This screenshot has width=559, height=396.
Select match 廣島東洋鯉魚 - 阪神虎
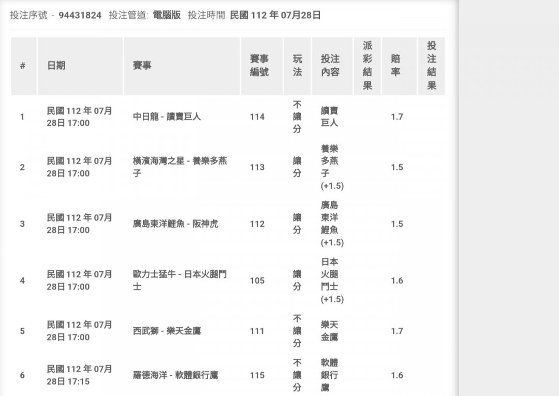[x=175, y=224]
